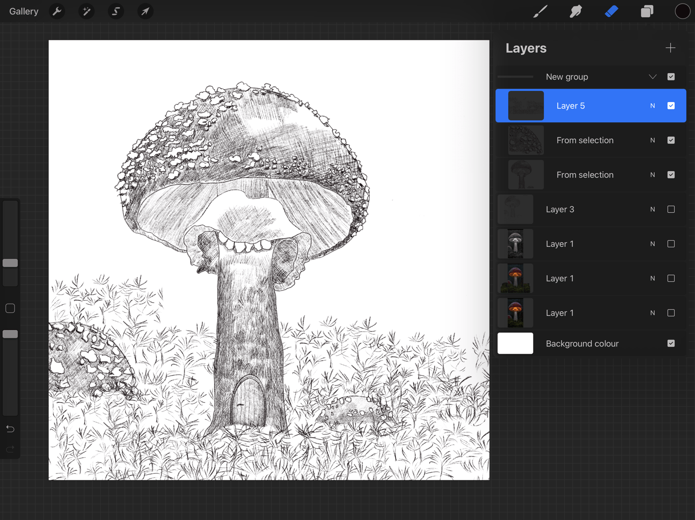Select second From selection layer thumbnail
695x520 pixels.
point(526,175)
